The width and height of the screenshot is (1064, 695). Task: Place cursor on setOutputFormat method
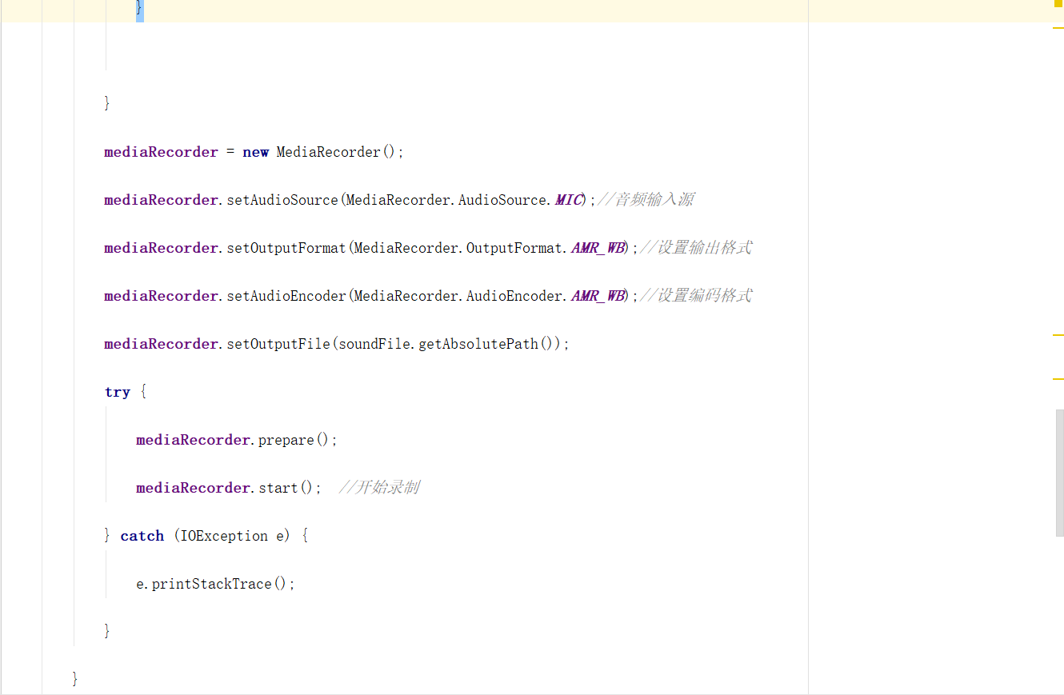click(x=286, y=248)
